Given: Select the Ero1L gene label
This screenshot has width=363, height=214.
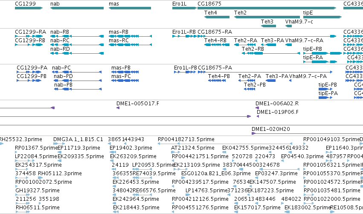Looking at the screenshot, I should point(180,4).
